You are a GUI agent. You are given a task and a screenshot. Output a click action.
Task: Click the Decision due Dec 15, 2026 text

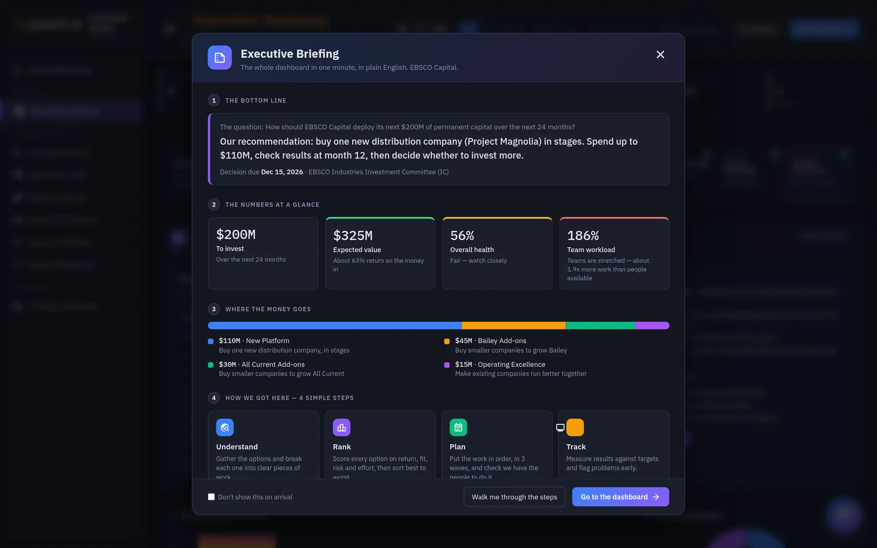(x=261, y=172)
